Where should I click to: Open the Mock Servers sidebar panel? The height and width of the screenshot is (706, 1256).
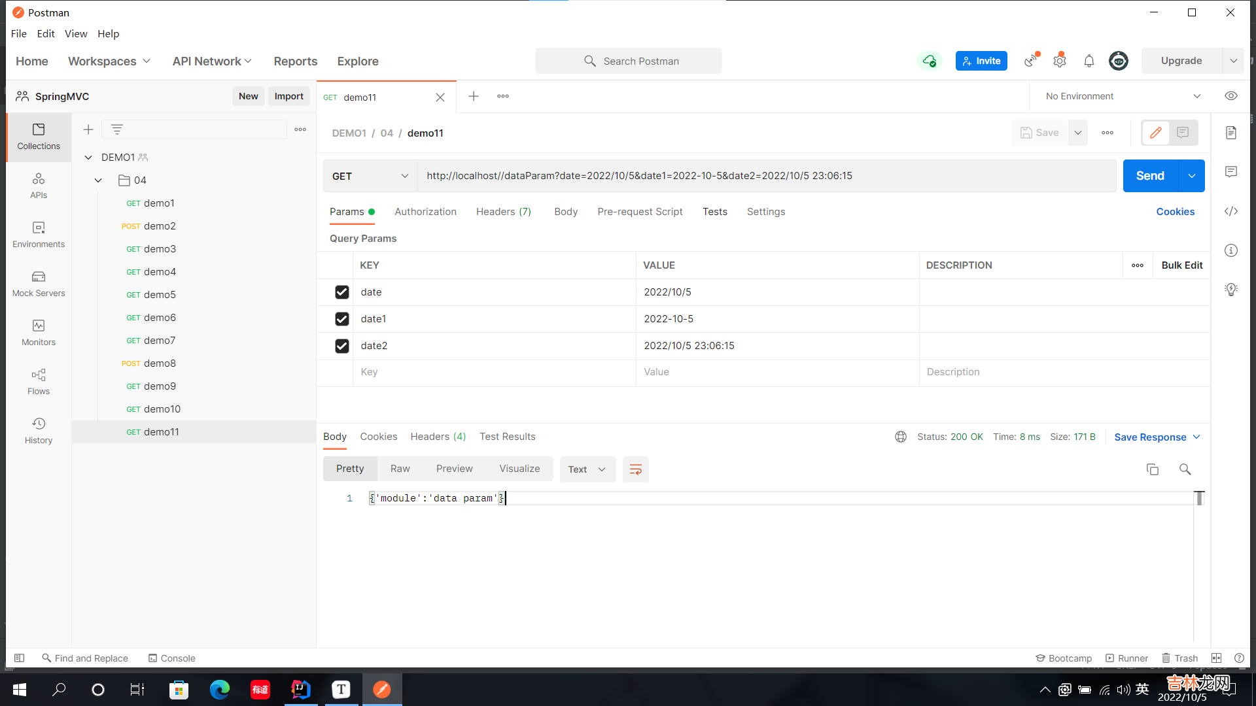[39, 284]
